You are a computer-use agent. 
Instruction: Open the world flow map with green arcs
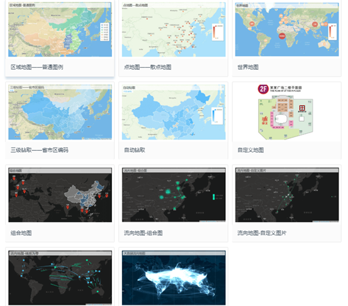click(x=60, y=278)
